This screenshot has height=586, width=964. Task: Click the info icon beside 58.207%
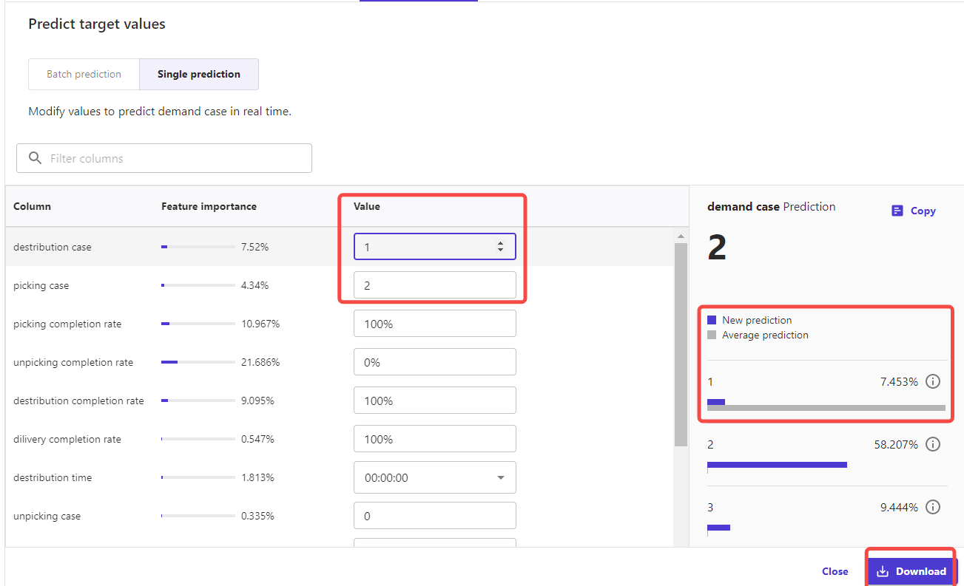933,445
